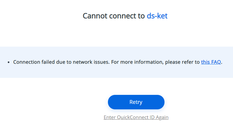Image resolution: width=233 pixels, height=128 pixels.
Task: Retry the connection to ds-ket
Action: point(136,102)
